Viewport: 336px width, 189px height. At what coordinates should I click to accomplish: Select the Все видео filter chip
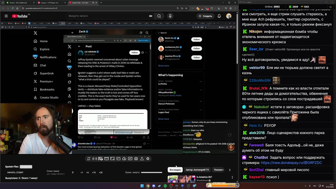[x=175, y=170]
